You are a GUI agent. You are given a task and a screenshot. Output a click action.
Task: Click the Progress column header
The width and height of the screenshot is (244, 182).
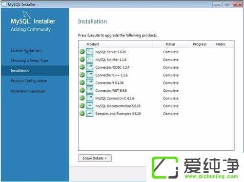(x=200, y=44)
